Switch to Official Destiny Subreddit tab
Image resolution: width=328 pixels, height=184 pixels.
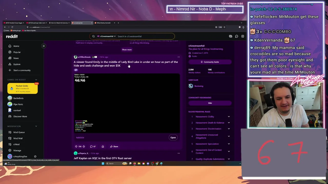pos(104,23)
